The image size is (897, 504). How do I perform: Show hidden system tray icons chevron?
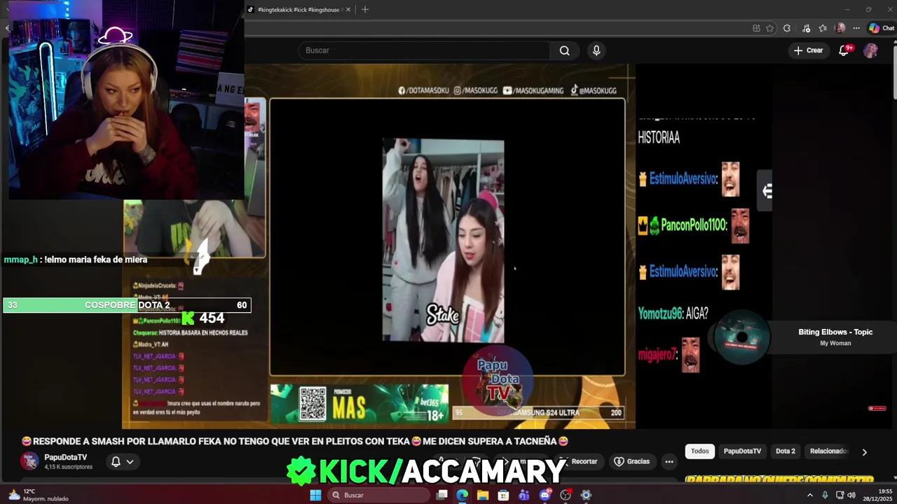(810, 495)
